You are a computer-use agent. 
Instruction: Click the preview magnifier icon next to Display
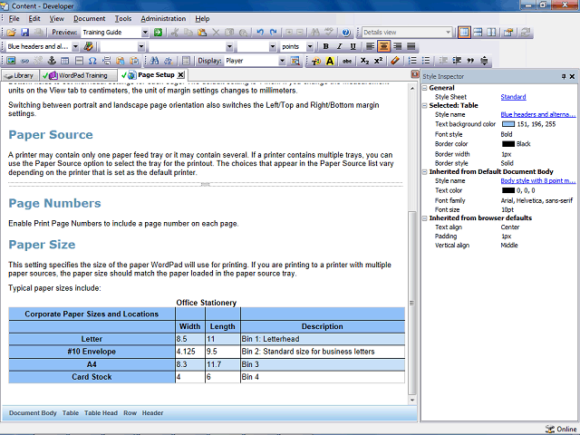point(295,61)
